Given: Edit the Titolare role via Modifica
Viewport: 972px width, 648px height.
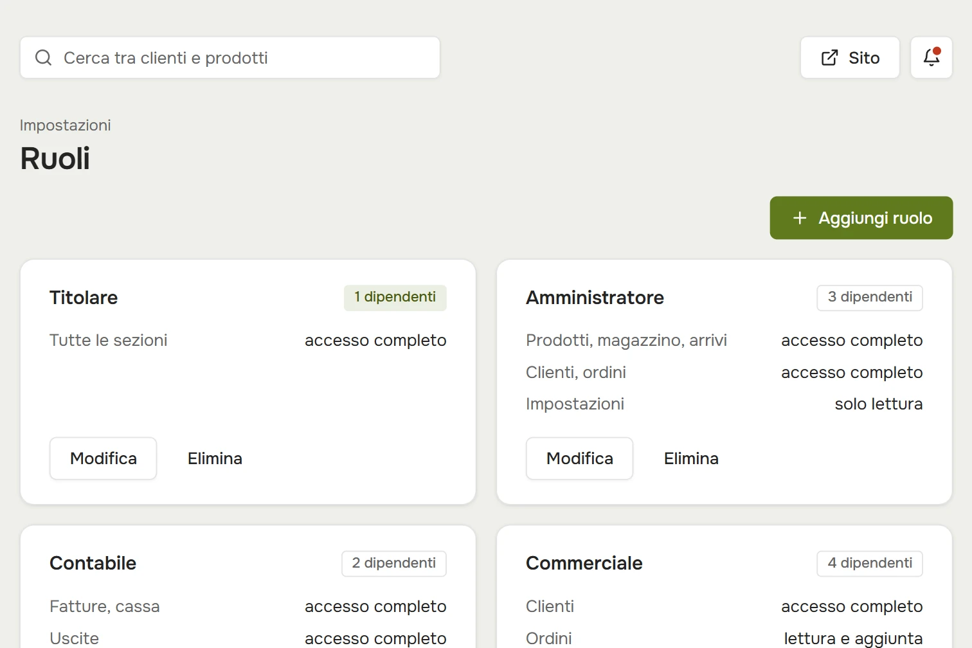Looking at the screenshot, I should 104,458.
